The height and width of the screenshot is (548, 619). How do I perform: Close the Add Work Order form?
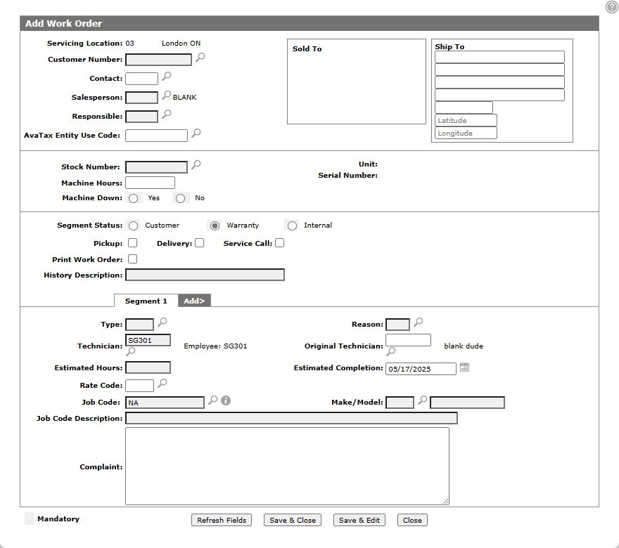[412, 520]
